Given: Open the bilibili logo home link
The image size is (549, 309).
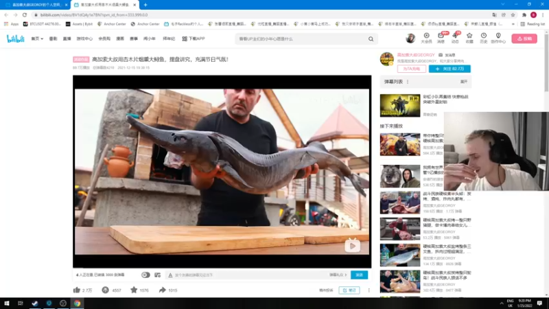Looking at the screenshot, I should point(15,38).
